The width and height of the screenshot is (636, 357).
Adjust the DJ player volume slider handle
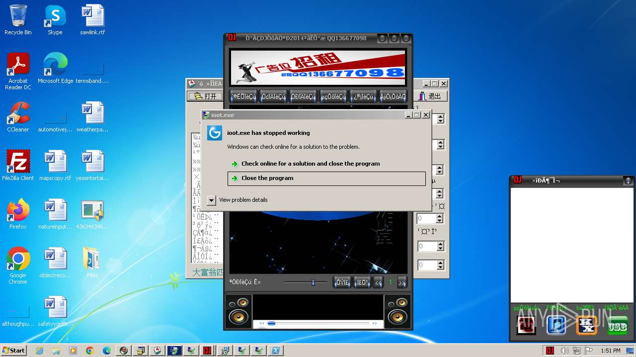pos(313,283)
